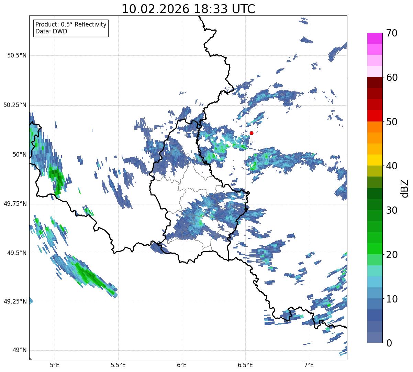Click the longitude label "6.5°E"

[x=245, y=365]
